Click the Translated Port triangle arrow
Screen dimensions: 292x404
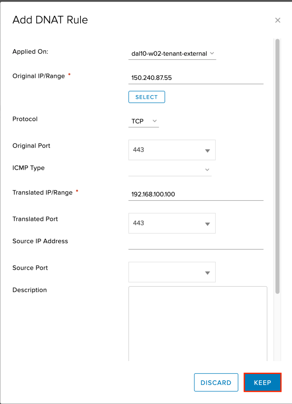(207, 224)
